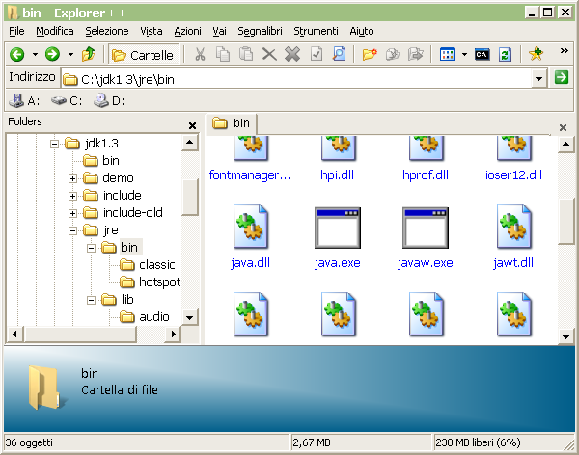Add a bookmark with star icon
579x455 pixels.
coord(536,55)
